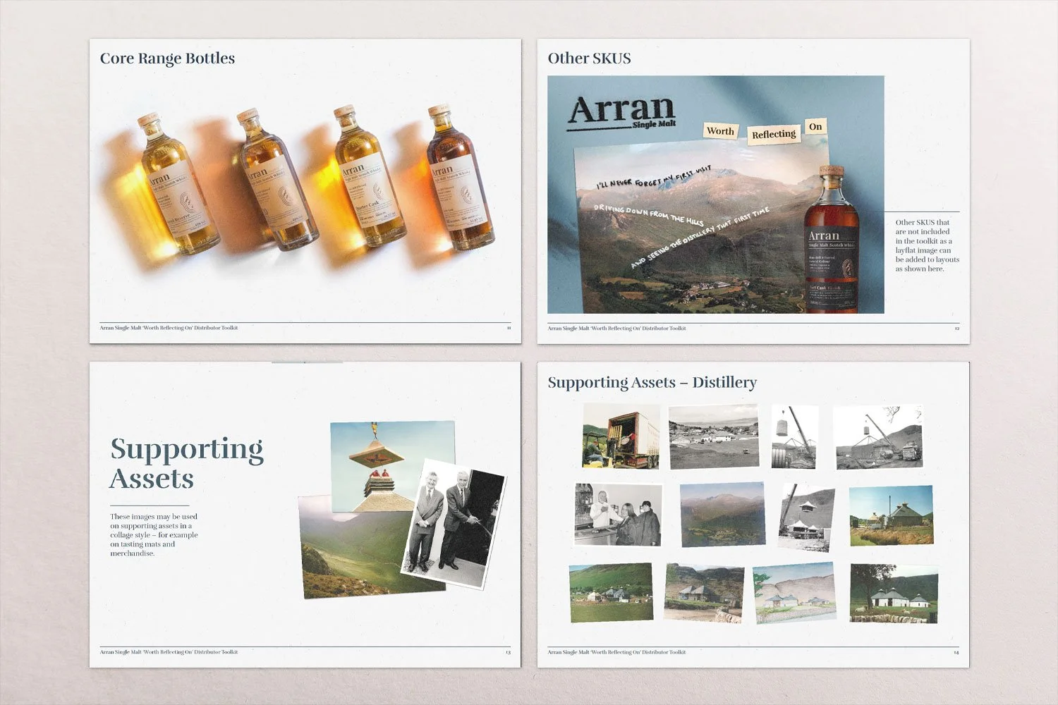Click the footer text on the Core Range Bottles page
Image resolution: width=1058 pixels, height=705 pixels.
pos(169,328)
